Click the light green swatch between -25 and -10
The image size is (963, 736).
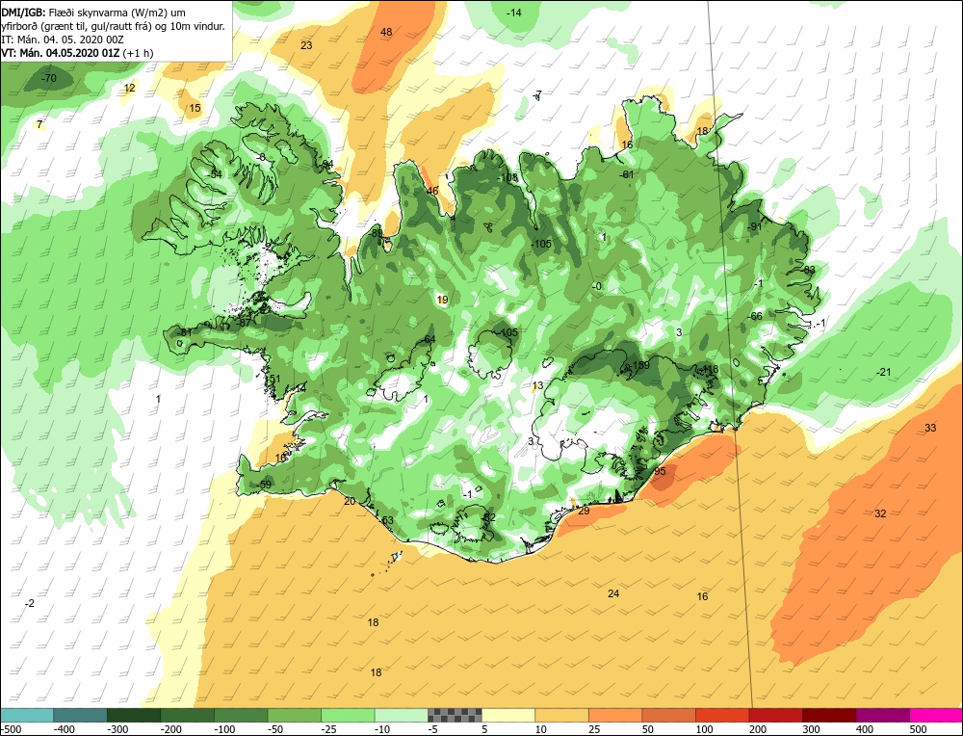(348, 715)
